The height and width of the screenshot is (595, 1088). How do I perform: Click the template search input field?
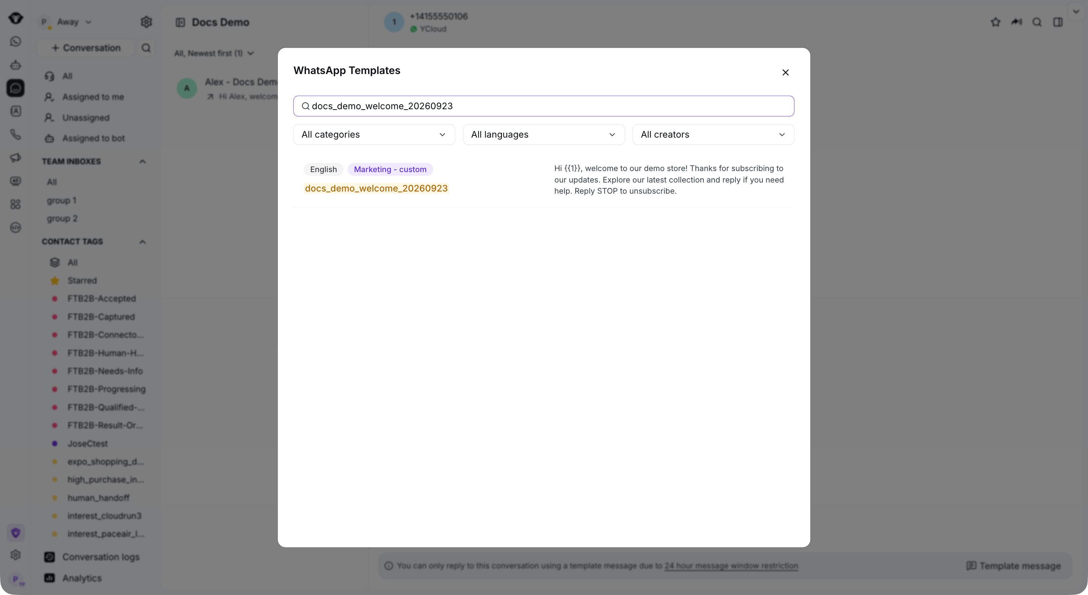544,106
